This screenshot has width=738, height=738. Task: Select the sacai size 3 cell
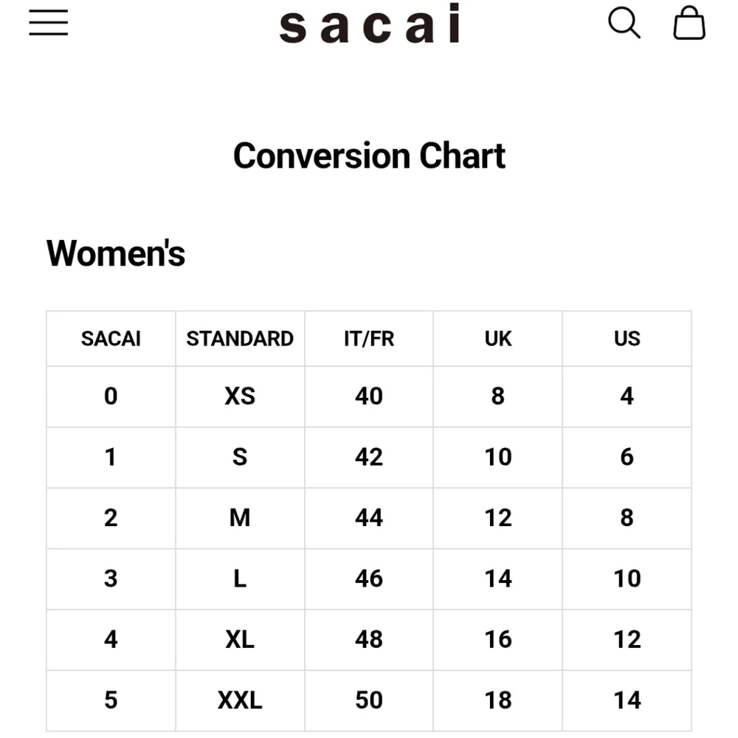click(111, 579)
